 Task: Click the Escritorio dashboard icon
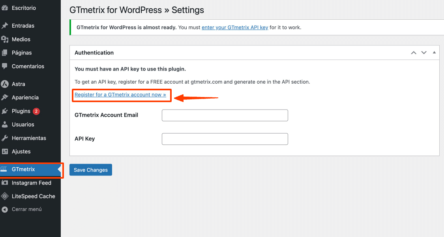tap(4, 8)
